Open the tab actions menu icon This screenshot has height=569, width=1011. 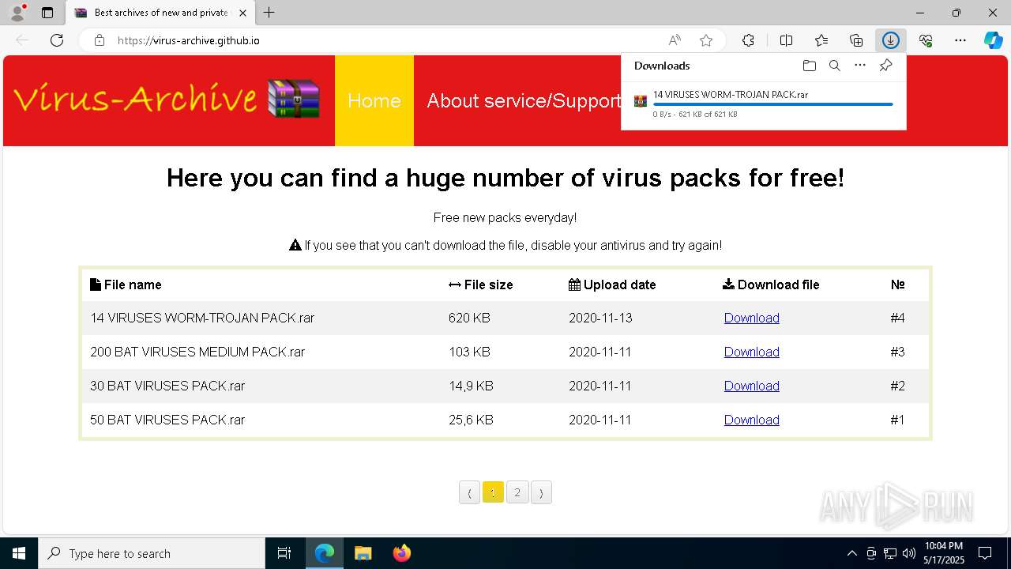pyautogui.click(x=47, y=13)
